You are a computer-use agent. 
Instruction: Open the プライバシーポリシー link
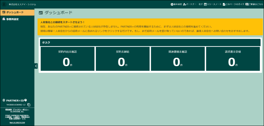(21, 110)
